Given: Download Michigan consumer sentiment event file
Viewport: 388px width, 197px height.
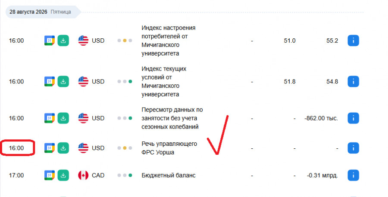Looking at the screenshot, I should (x=63, y=40).
